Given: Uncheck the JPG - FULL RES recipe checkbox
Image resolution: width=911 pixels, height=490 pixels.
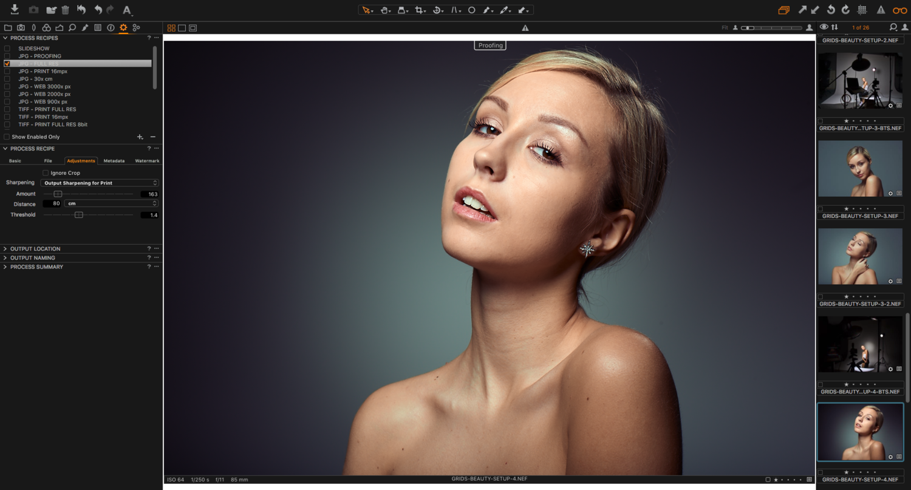Looking at the screenshot, I should click(x=7, y=64).
